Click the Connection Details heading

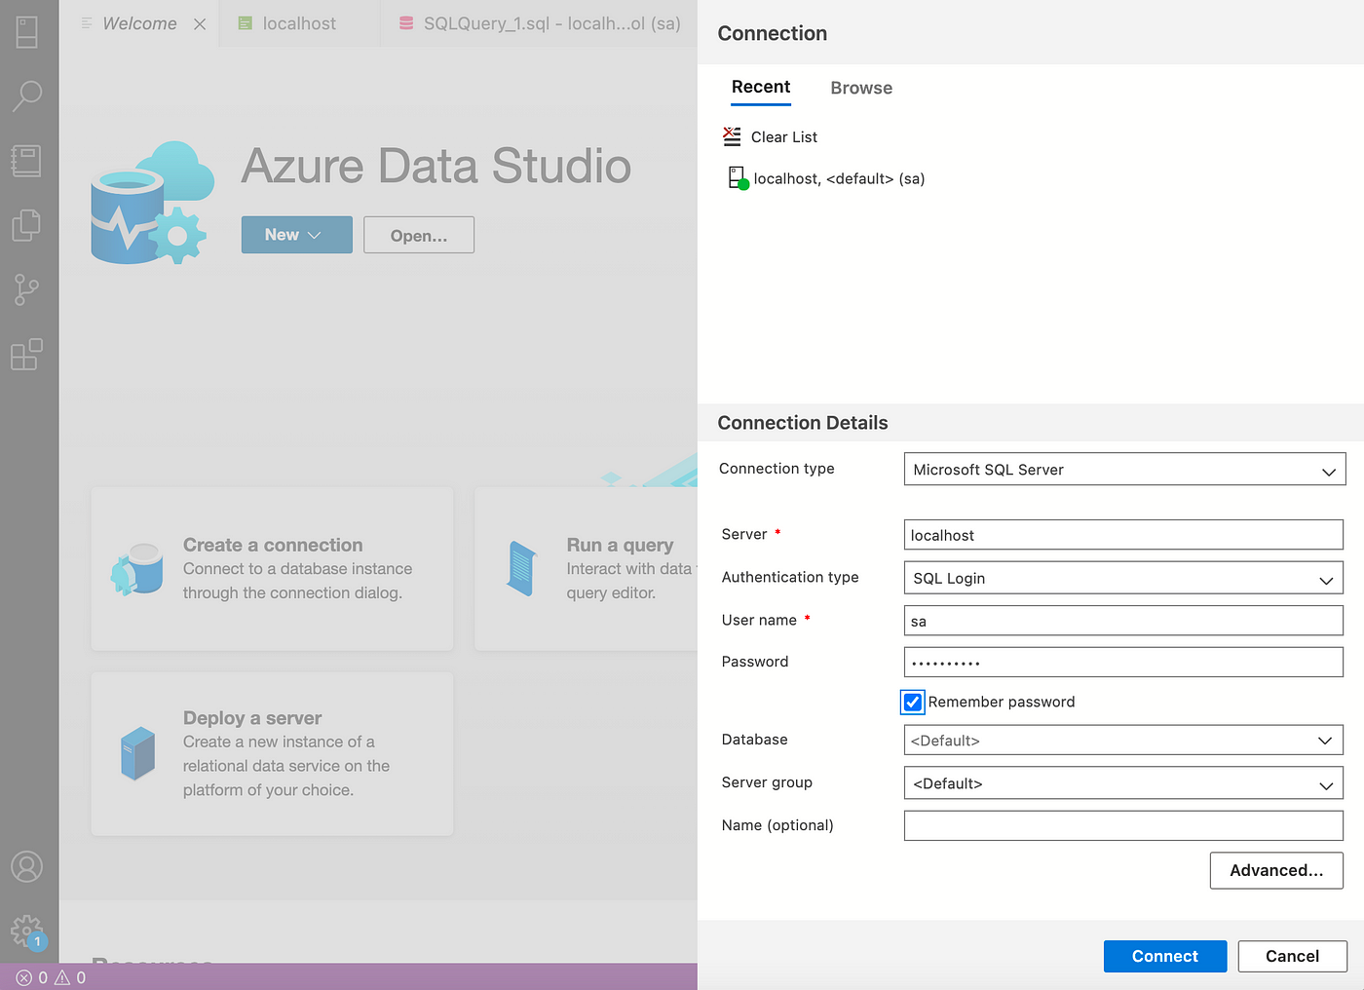(x=803, y=423)
